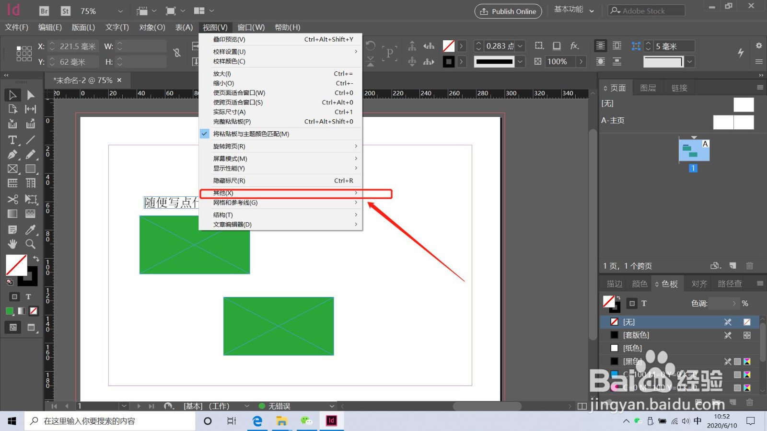Image resolution: width=767 pixels, height=431 pixels.
Task: Open page number dropdown in status bar
Action: [x=124, y=406]
